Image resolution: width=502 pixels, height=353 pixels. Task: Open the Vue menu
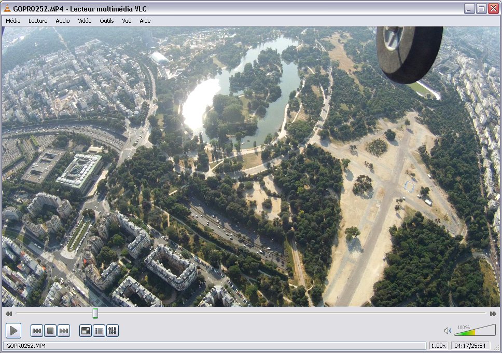click(x=127, y=21)
